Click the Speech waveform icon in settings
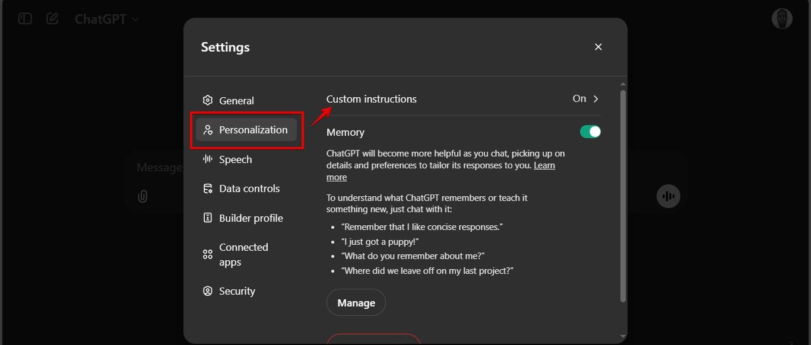The height and width of the screenshot is (345, 811). [207, 159]
